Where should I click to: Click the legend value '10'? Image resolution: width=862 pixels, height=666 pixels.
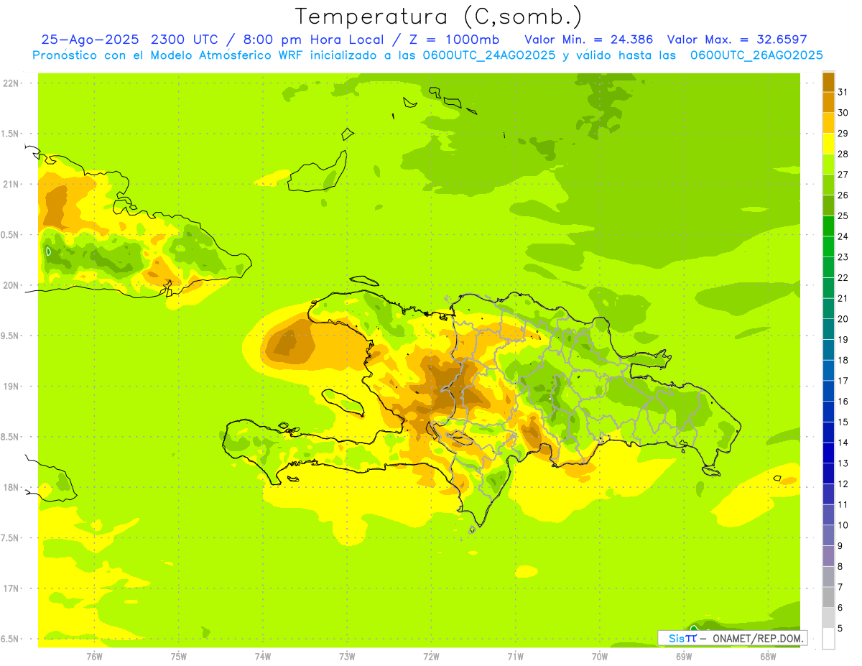point(843,525)
